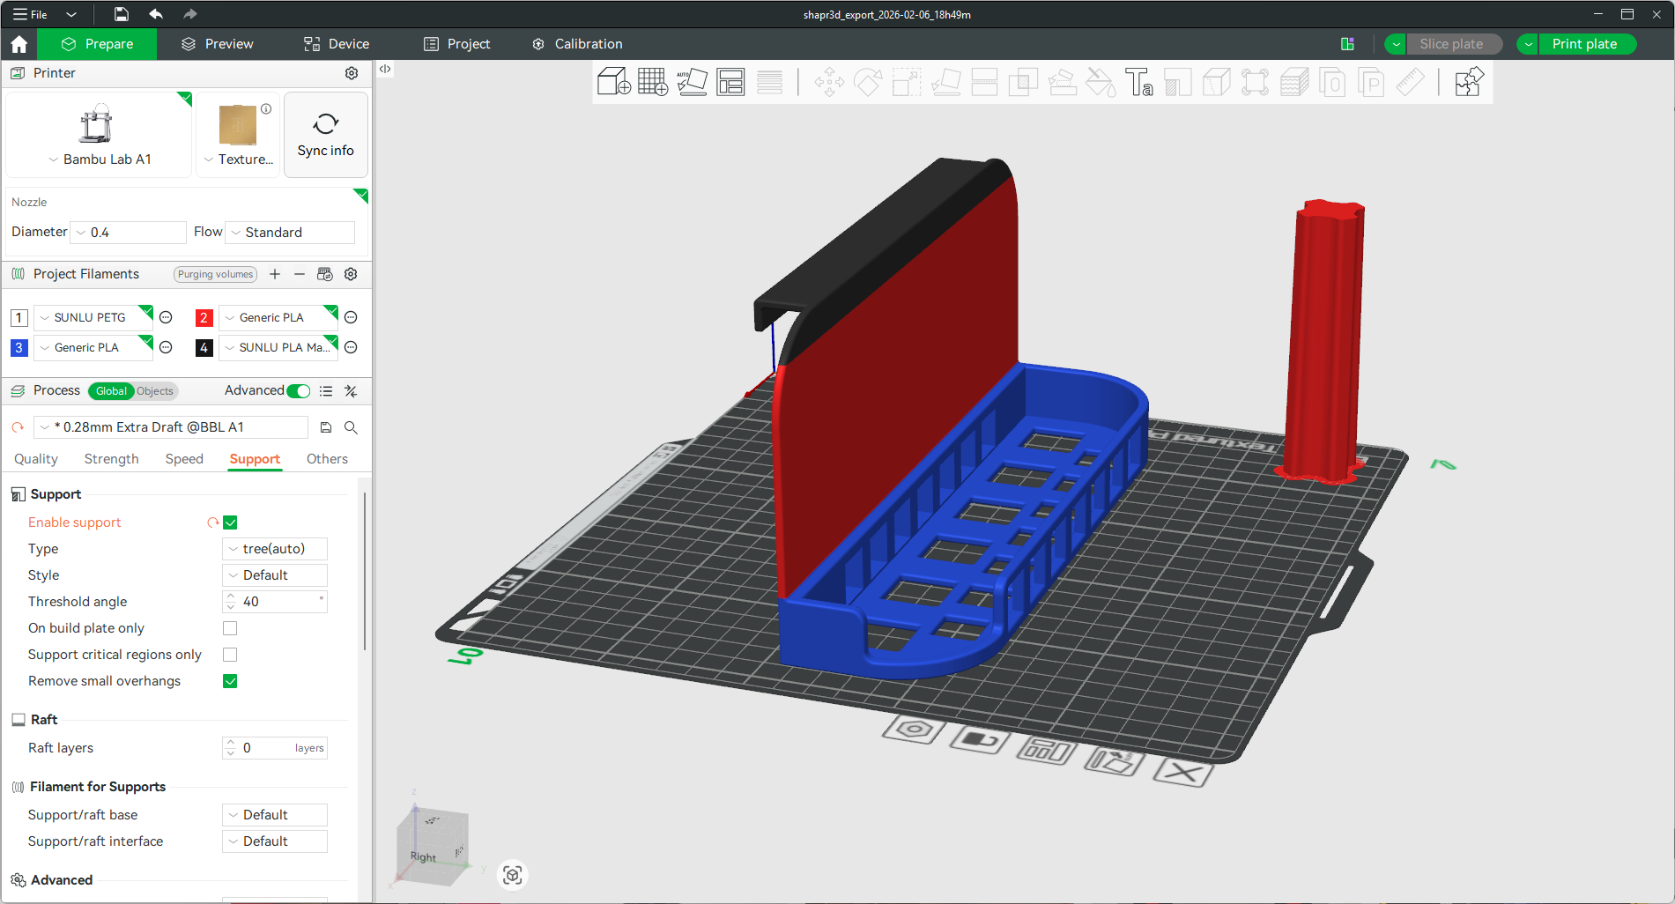1675x904 pixels.
Task: Open the Quality settings tab
Action: (x=36, y=459)
